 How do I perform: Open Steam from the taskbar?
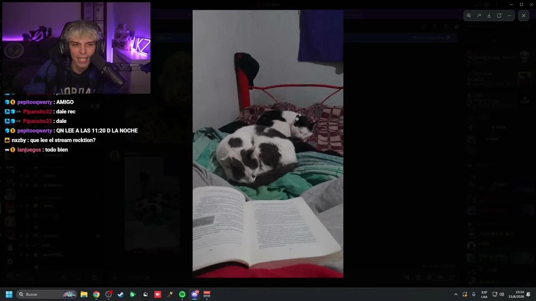click(121, 294)
